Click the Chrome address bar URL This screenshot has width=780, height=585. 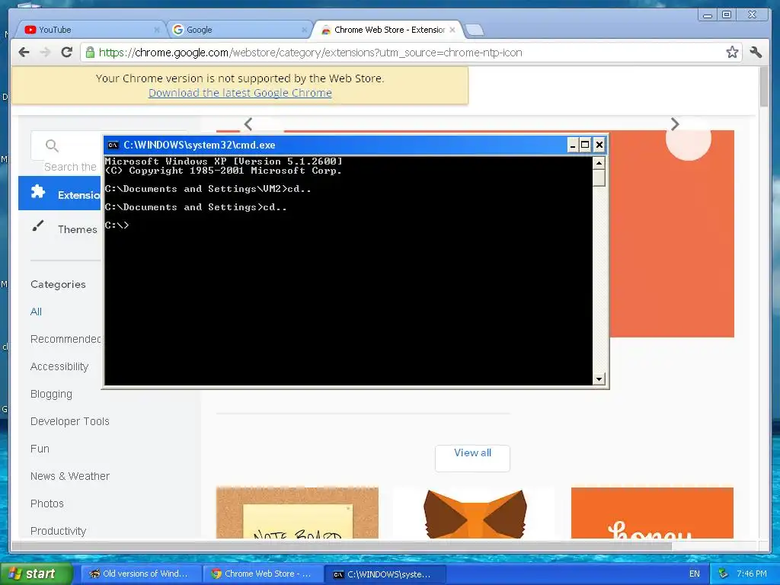point(311,53)
